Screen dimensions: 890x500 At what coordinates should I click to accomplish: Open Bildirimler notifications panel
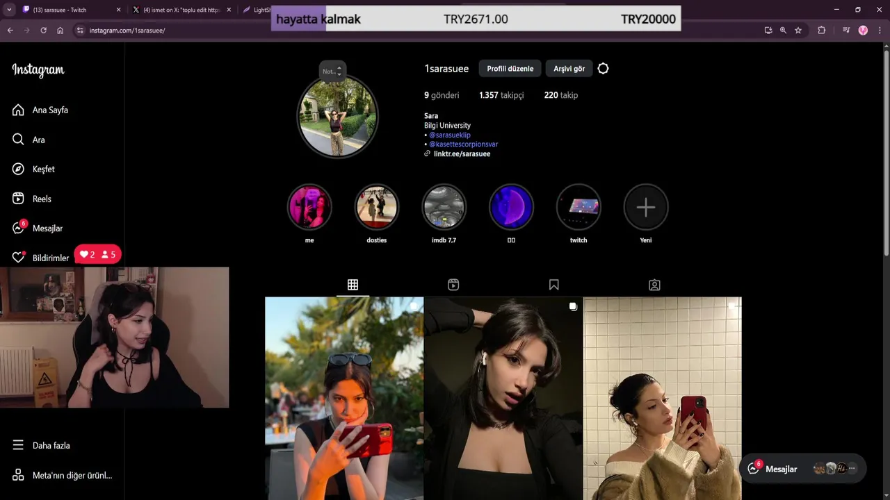[40, 258]
